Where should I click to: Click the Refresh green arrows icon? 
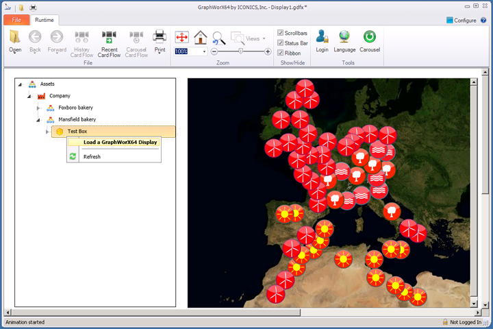click(x=73, y=156)
